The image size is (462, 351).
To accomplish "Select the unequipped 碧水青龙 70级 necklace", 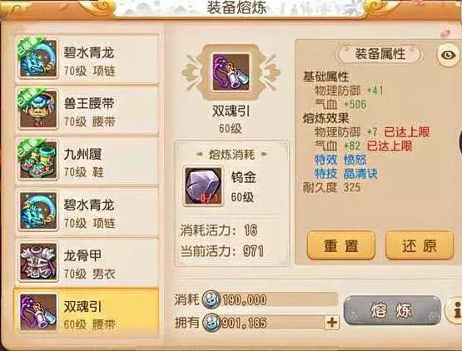I will (x=87, y=210).
